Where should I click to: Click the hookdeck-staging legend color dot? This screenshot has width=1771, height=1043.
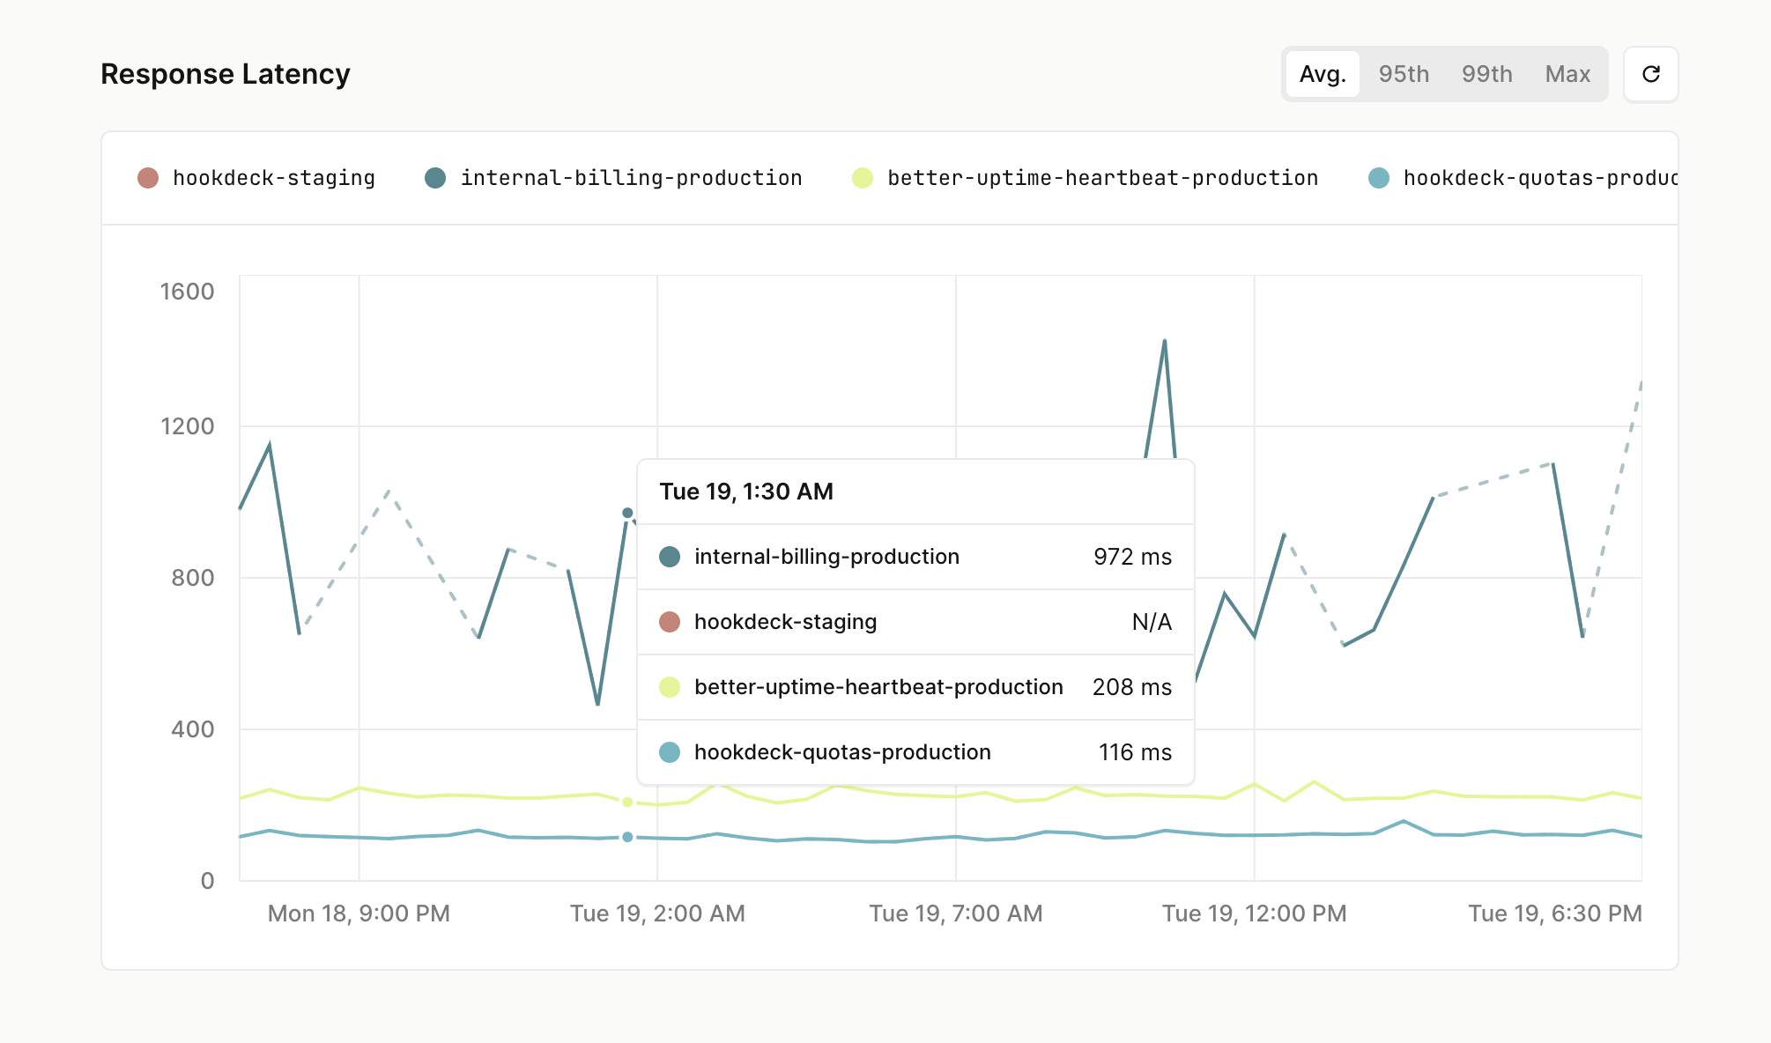pyautogui.click(x=148, y=177)
